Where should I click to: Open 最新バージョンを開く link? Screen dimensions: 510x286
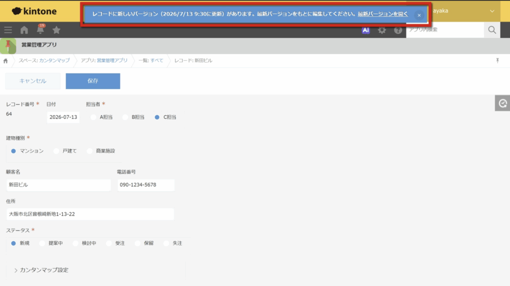[383, 14]
